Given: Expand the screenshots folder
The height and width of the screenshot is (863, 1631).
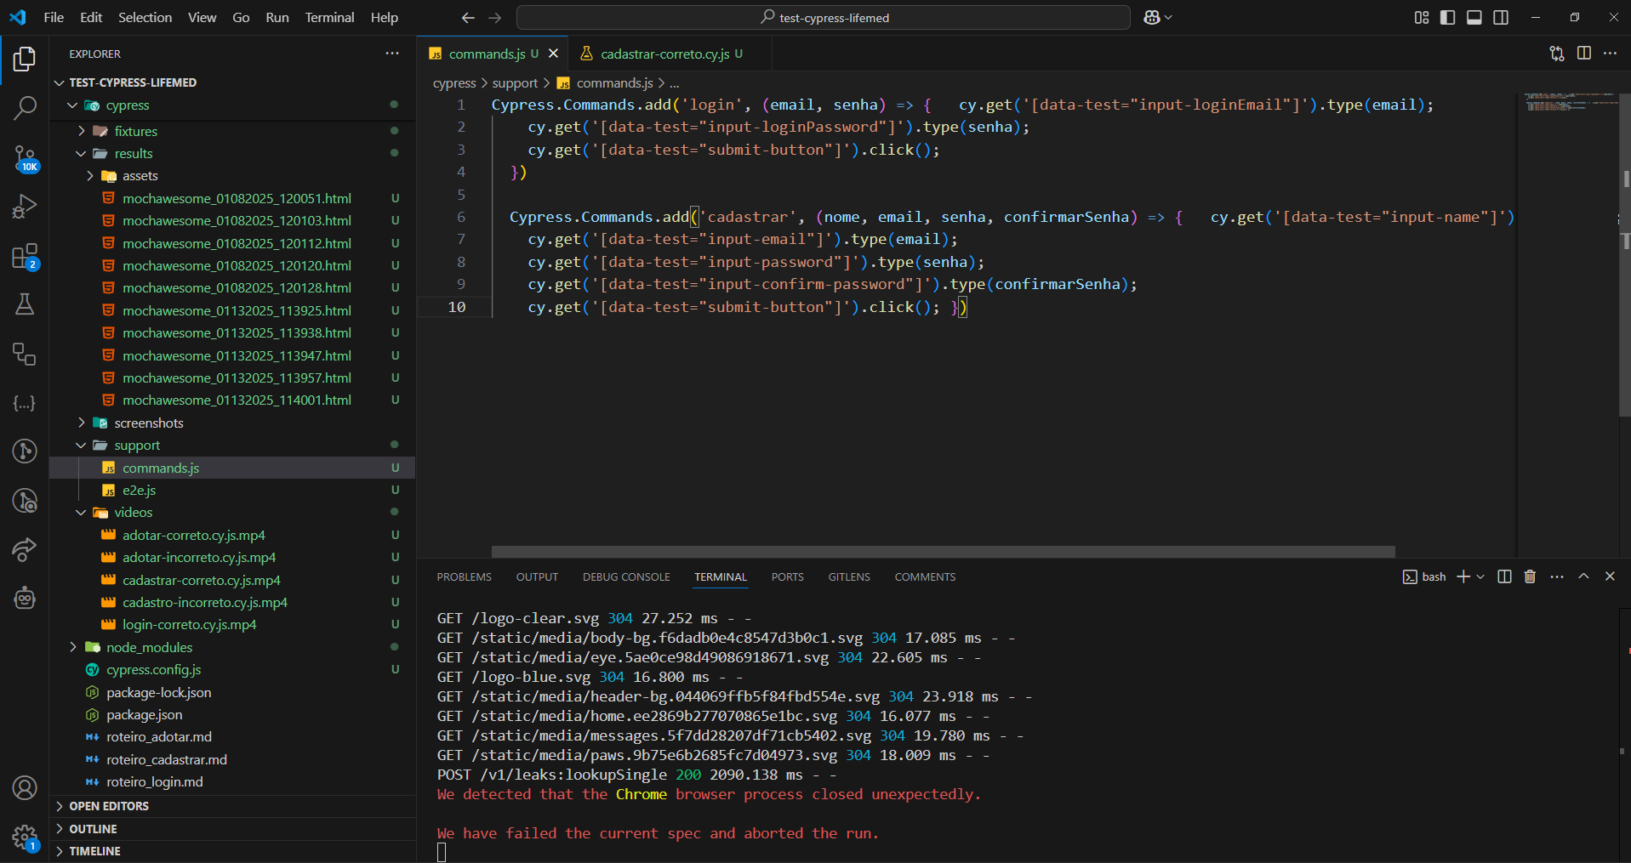Looking at the screenshot, I should [x=82, y=423].
